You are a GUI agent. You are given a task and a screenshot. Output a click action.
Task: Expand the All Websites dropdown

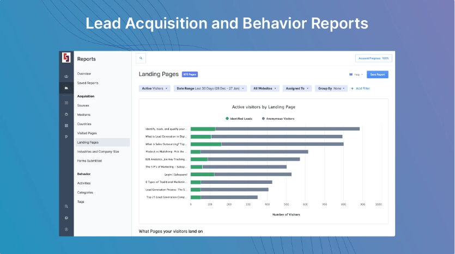pos(265,88)
